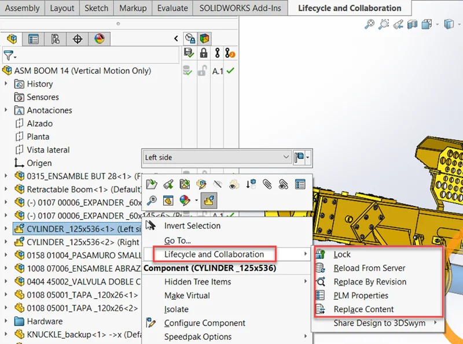Viewport: 463px width, 344px height.
Task: Open the ConfigurationManager tab icon
Action: pyautogui.click(x=56, y=39)
